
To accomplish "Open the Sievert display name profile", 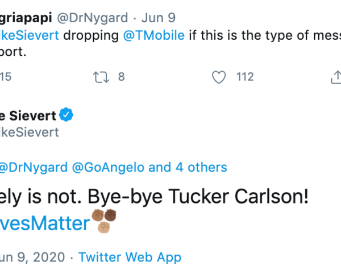I will coord(27,115).
